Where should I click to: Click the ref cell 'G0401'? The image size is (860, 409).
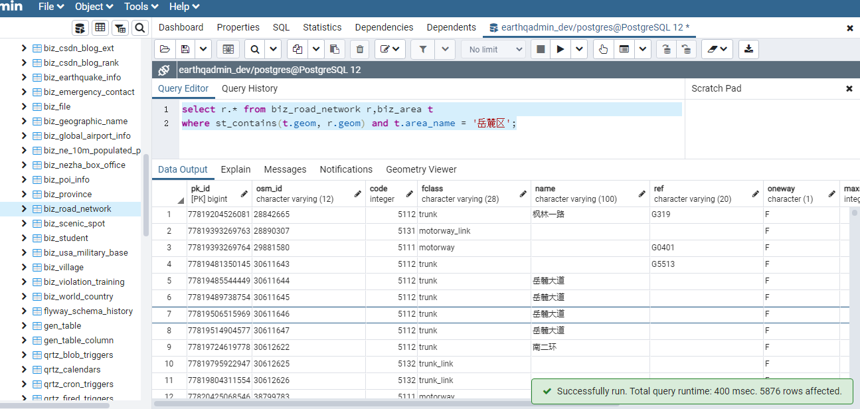click(707, 247)
